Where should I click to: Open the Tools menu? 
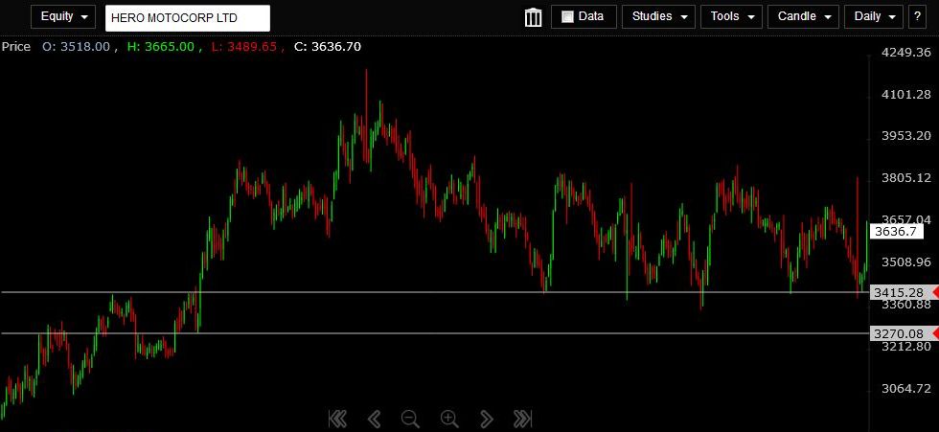[x=731, y=17]
